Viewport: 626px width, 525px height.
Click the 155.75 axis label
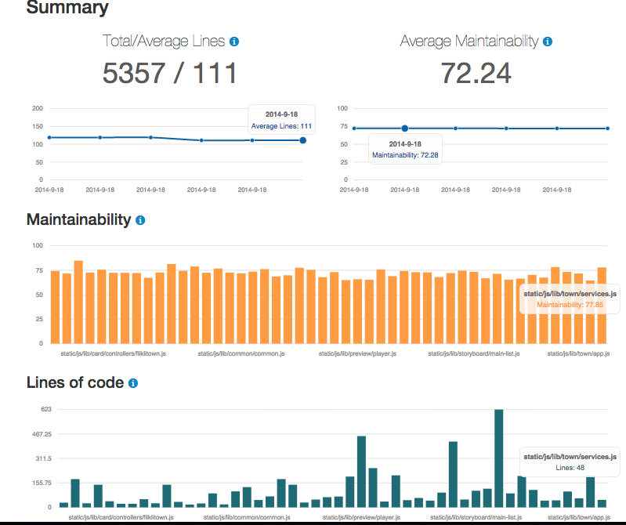[x=42, y=483]
